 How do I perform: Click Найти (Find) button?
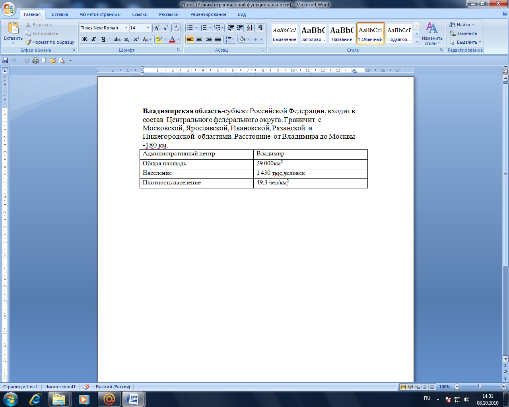(x=462, y=25)
